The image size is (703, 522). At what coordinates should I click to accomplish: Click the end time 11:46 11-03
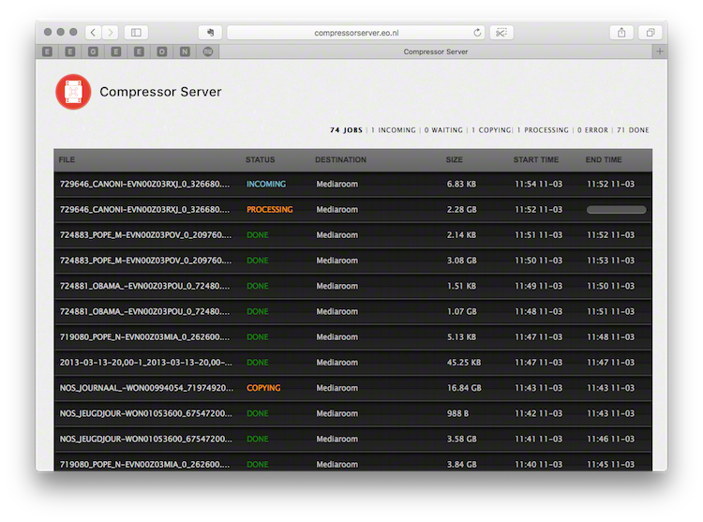(610, 440)
